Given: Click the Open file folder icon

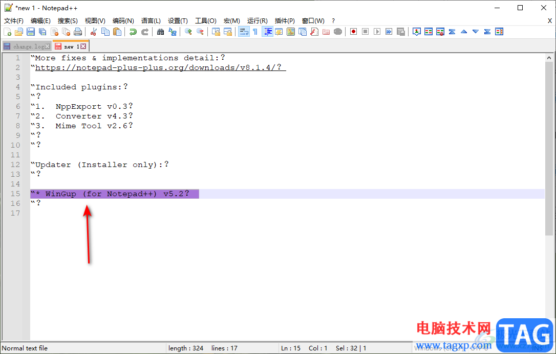Looking at the screenshot, I should point(19,32).
